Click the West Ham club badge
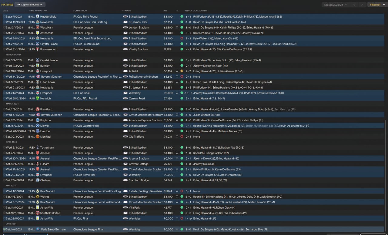Viewport: 388px width, 235px height. 38,28
